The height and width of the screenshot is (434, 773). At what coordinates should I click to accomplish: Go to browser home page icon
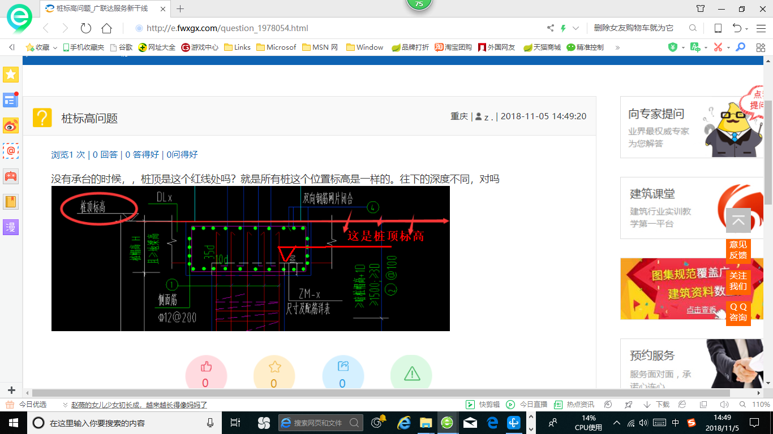click(106, 28)
